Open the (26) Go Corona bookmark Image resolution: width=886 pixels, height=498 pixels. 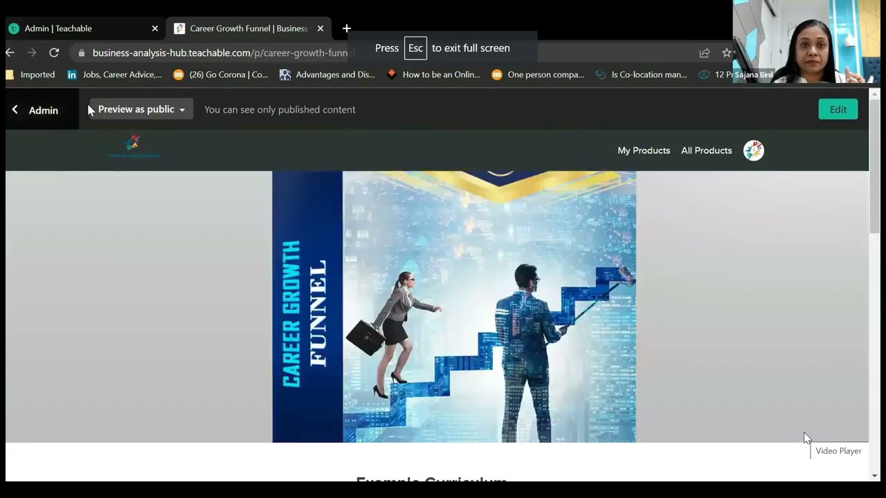click(221, 75)
